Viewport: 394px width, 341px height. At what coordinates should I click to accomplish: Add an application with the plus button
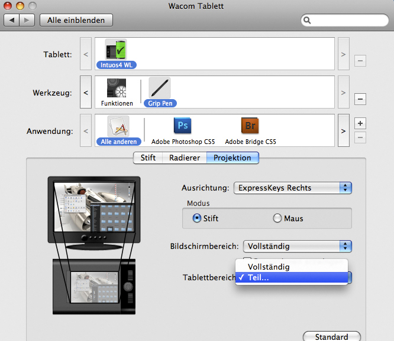coord(360,123)
